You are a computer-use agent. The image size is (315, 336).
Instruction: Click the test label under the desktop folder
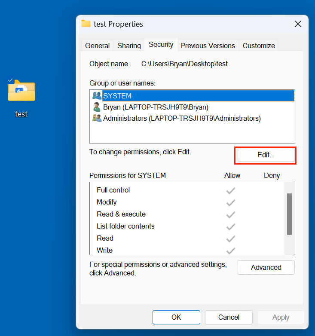[x=21, y=114]
